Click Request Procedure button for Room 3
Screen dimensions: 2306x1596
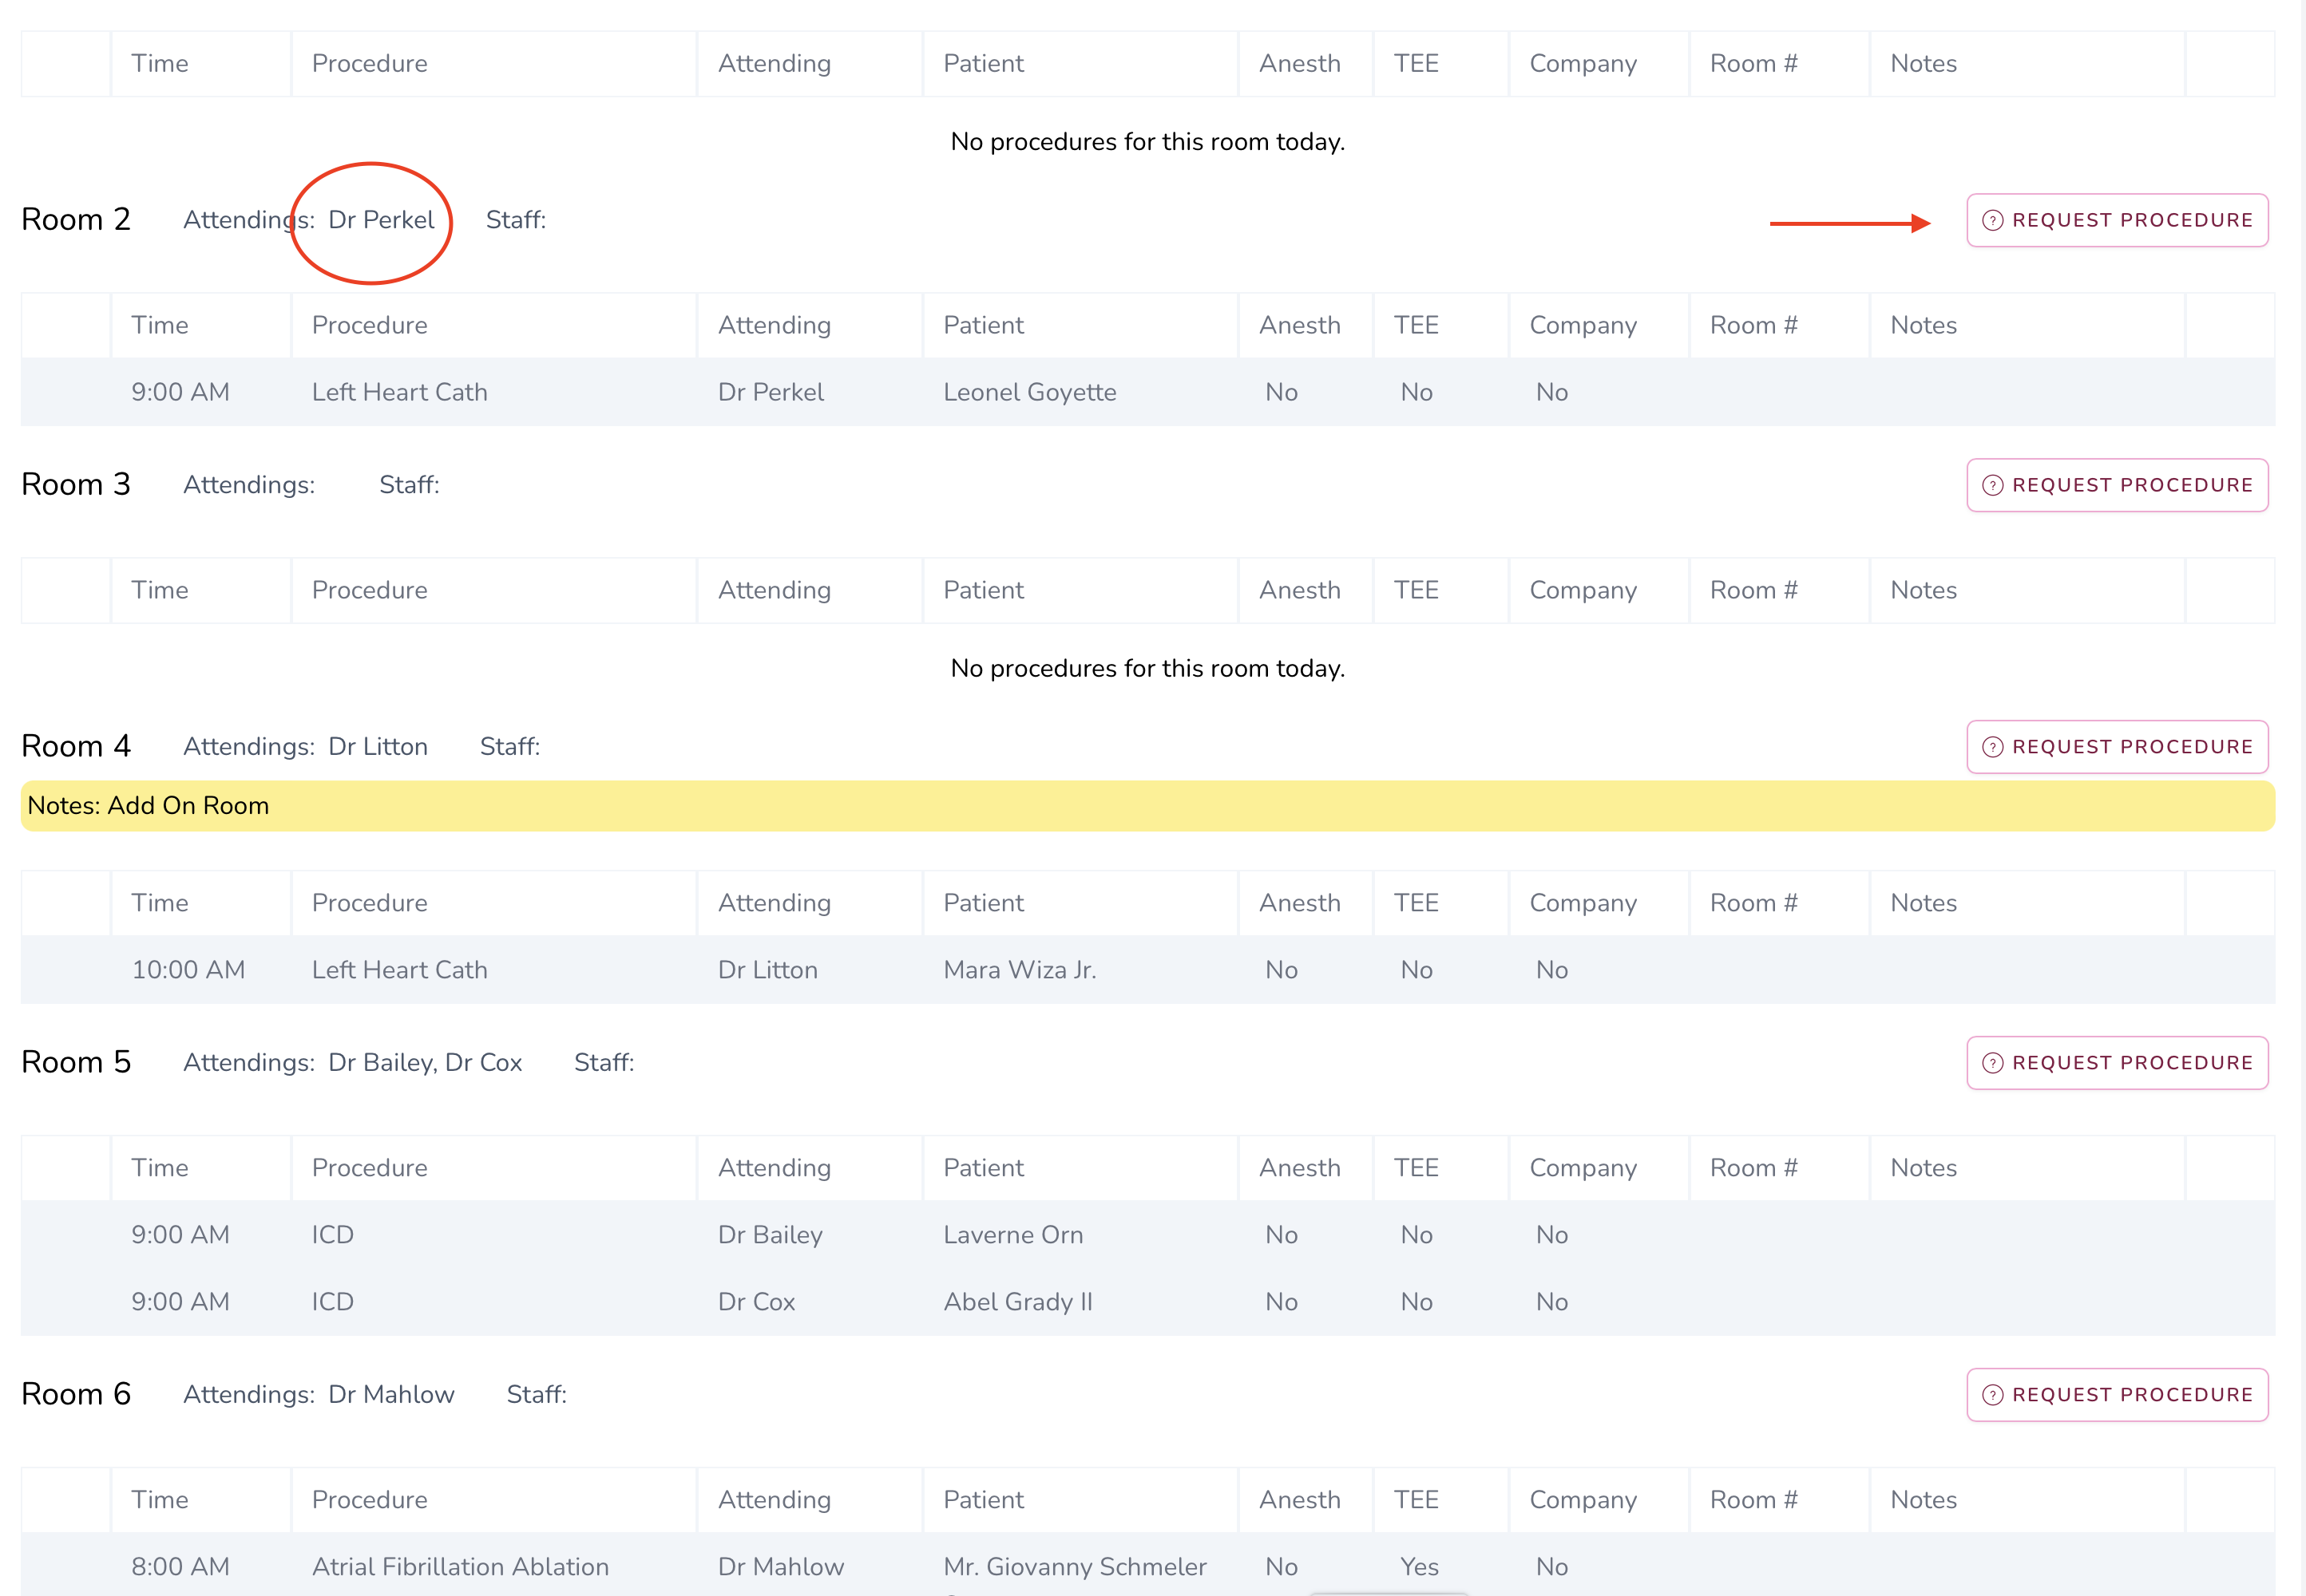2116,485
